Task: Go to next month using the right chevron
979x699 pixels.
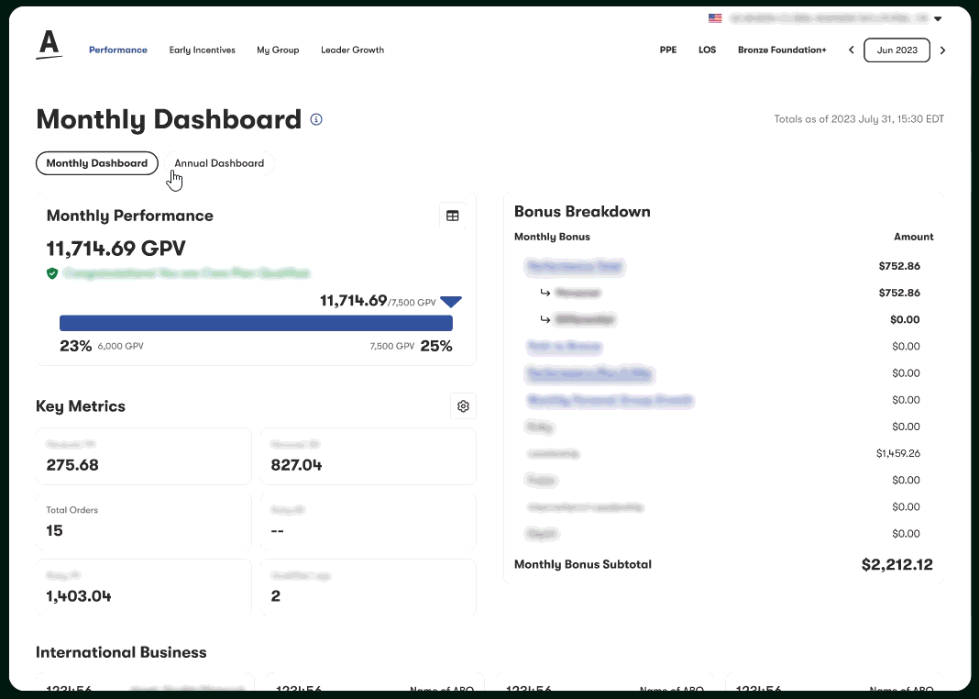Action: point(942,50)
